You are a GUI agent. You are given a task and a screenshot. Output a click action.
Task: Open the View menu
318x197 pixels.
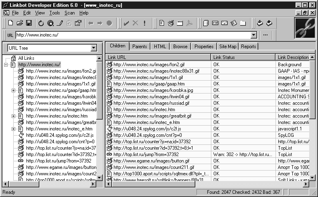click(x=40, y=13)
